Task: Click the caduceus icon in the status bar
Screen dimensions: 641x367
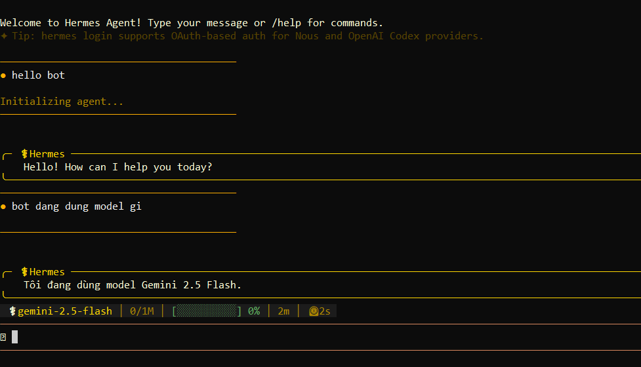Action: [12, 311]
